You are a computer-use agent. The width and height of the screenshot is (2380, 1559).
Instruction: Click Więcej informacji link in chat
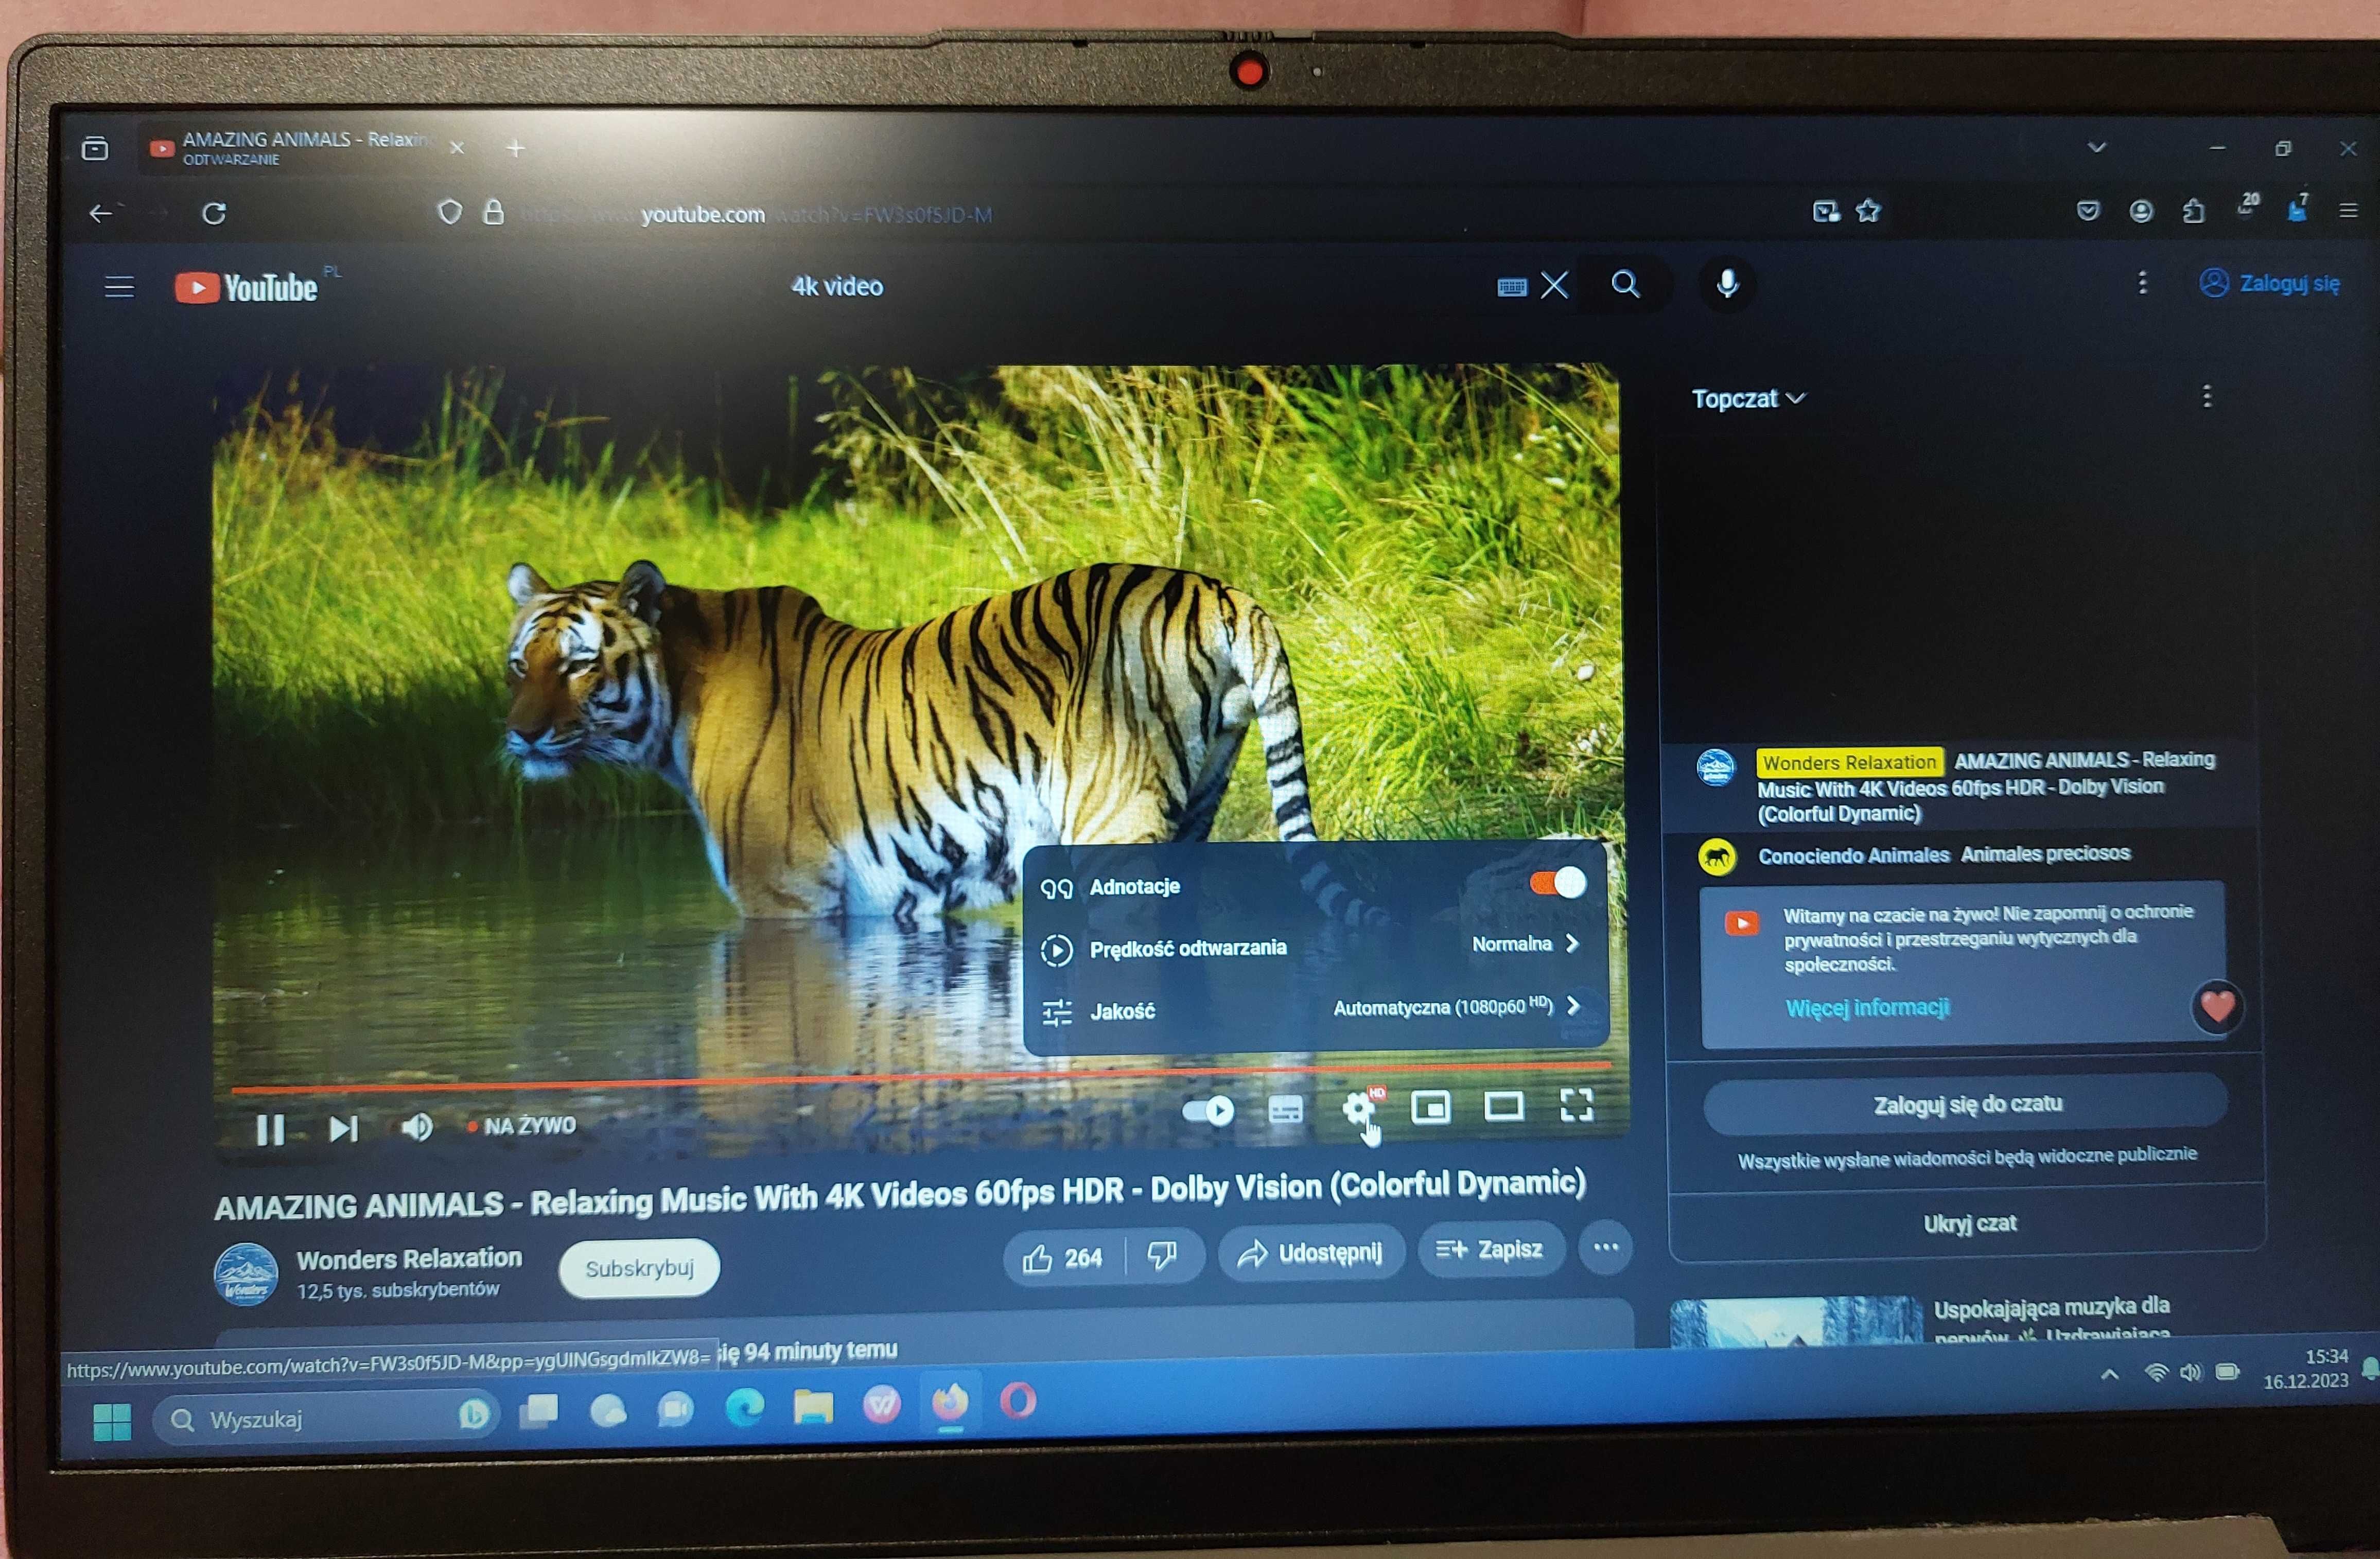point(1867,1007)
